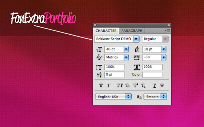
Task: Enable All Caps style button
Action: point(120,85)
